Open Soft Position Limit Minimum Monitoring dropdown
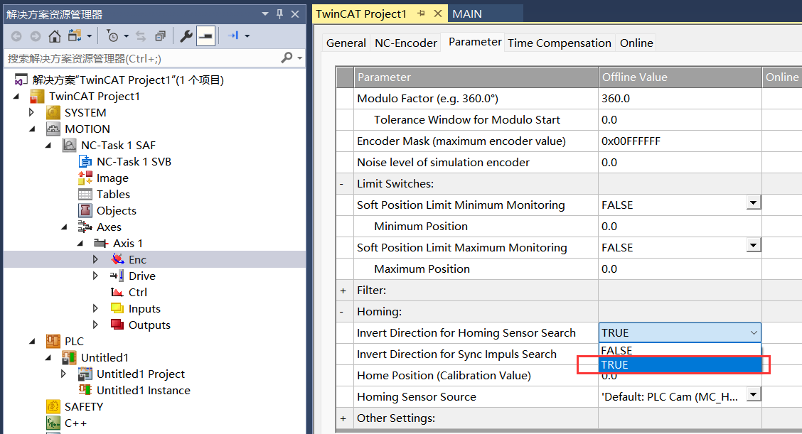Screen dimensions: 802x434 click(x=753, y=203)
